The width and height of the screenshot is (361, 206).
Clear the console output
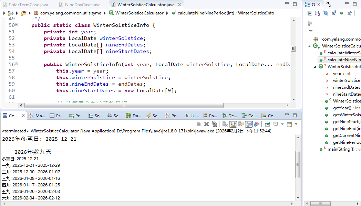pyautogui.click(x=225, y=124)
